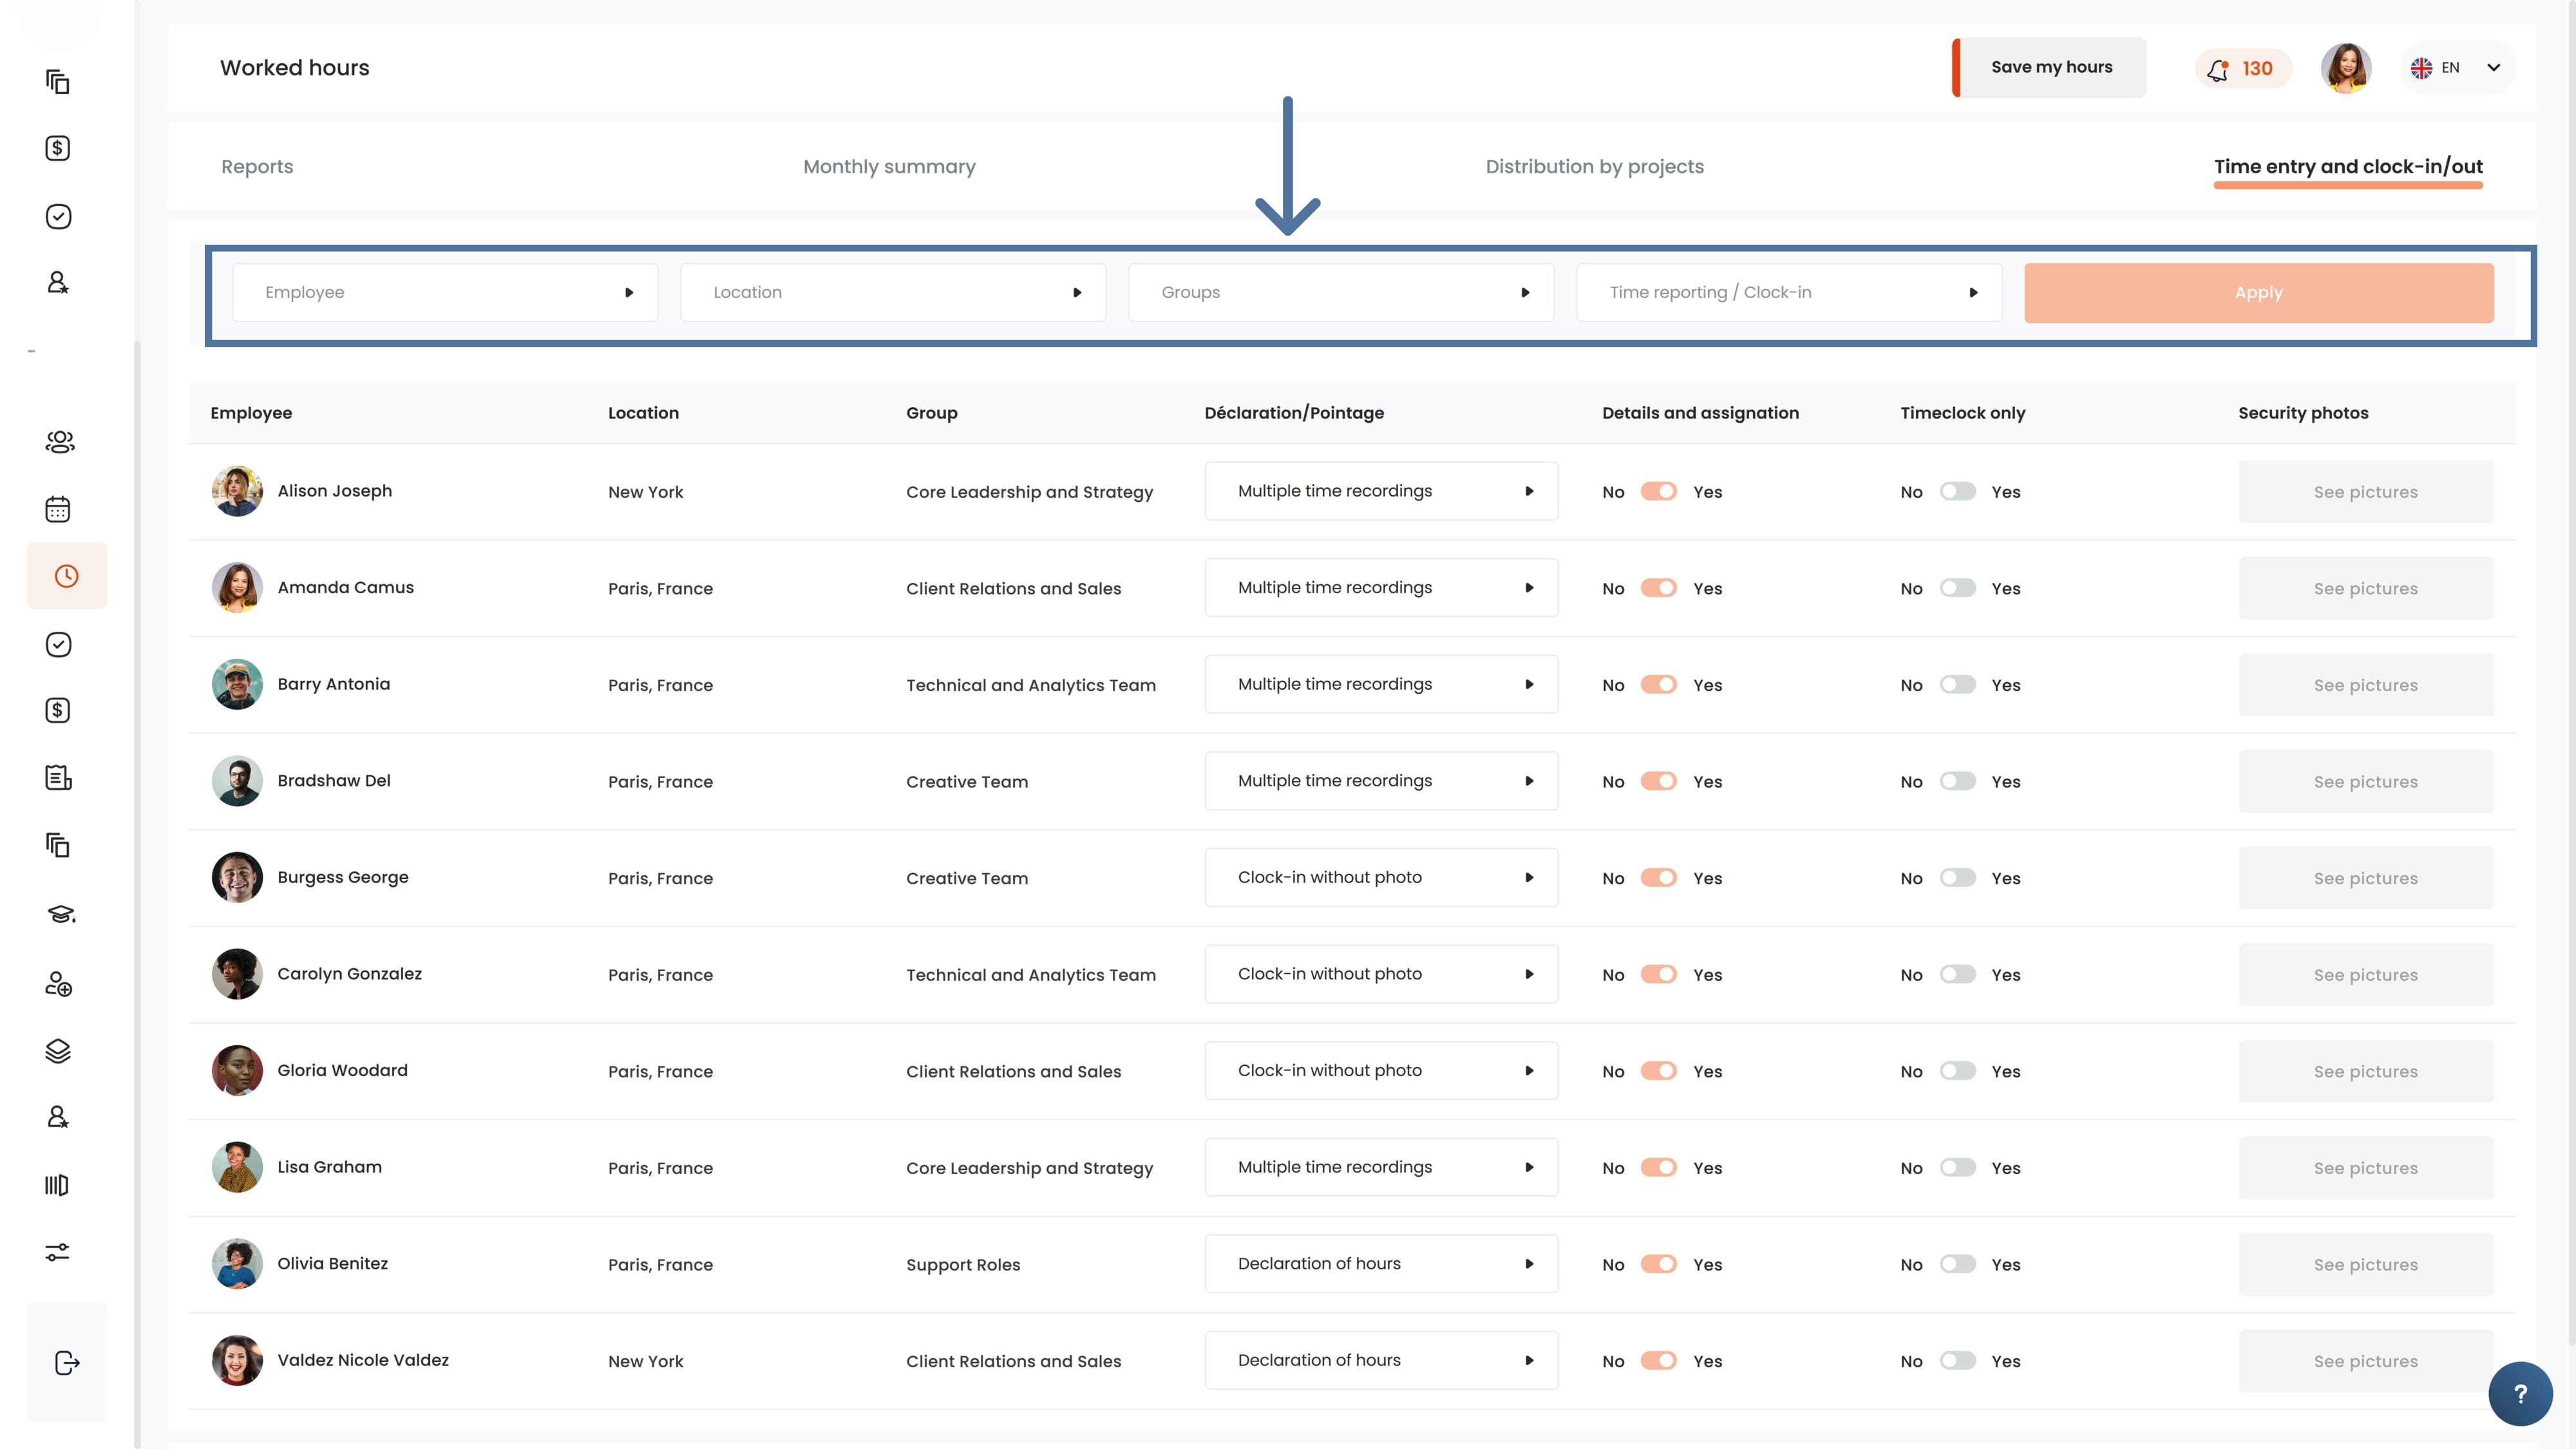
Task: Open Bradshaw Del's Multiple time recordings dropdown
Action: point(1381,781)
